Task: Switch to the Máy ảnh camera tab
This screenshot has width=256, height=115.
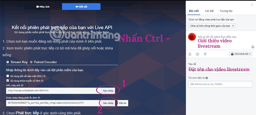Action: coord(43,7)
